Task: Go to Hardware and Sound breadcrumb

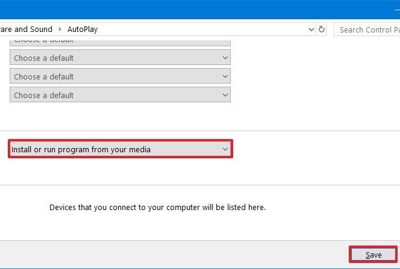Action: [x=25, y=29]
